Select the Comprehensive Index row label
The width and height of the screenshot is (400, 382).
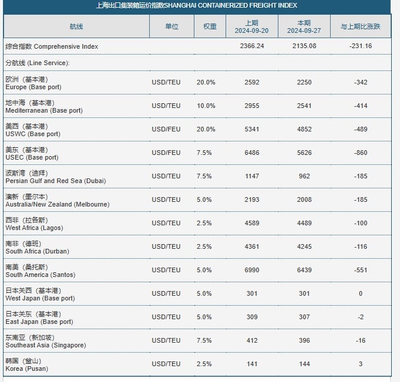(52, 46)
